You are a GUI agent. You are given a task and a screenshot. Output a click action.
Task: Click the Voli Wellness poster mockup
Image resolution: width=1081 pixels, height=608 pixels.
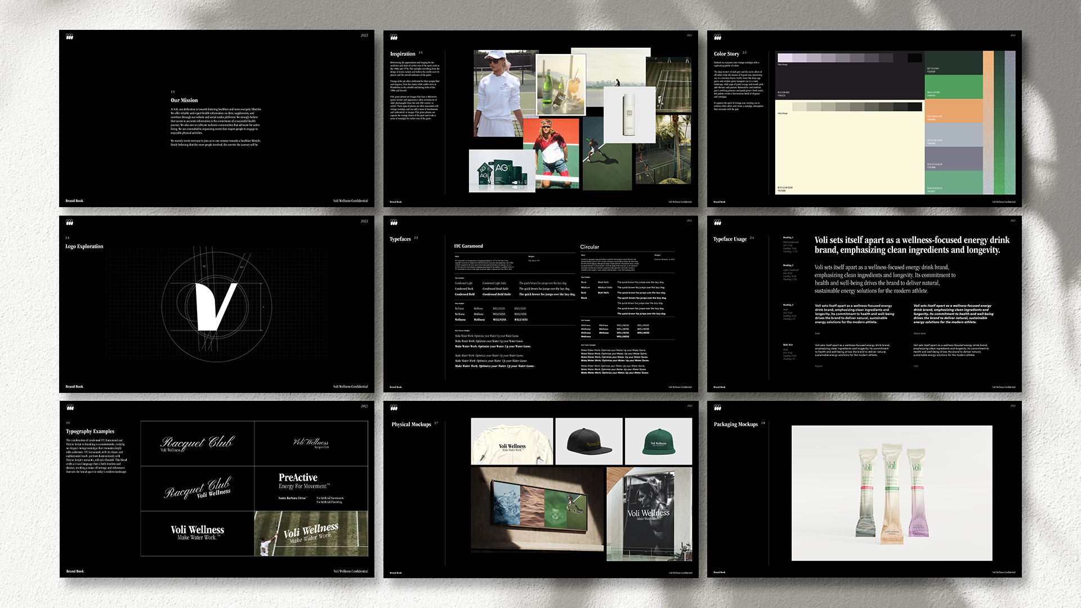point(649,513)
